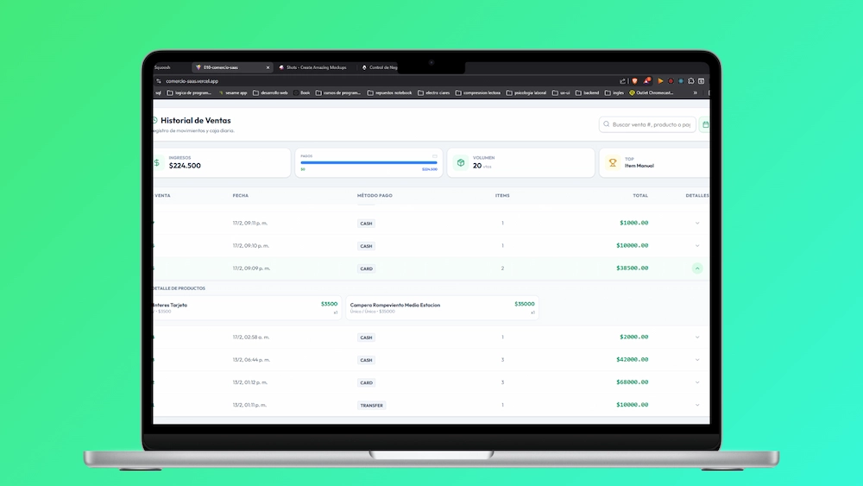The image size is (863, 486).
Task: Expand details for the $68000.00 sale
Action: tap(697, 382)
